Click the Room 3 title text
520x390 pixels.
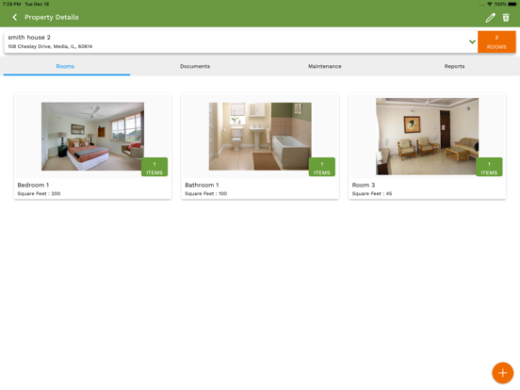(x=364, y=185)
